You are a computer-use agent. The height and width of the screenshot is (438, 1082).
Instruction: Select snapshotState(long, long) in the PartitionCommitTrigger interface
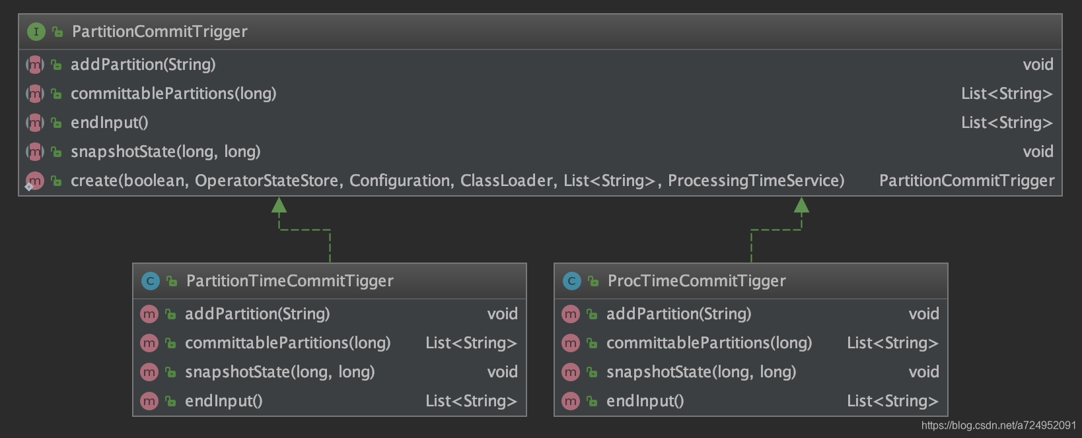[x=165, y=152]
